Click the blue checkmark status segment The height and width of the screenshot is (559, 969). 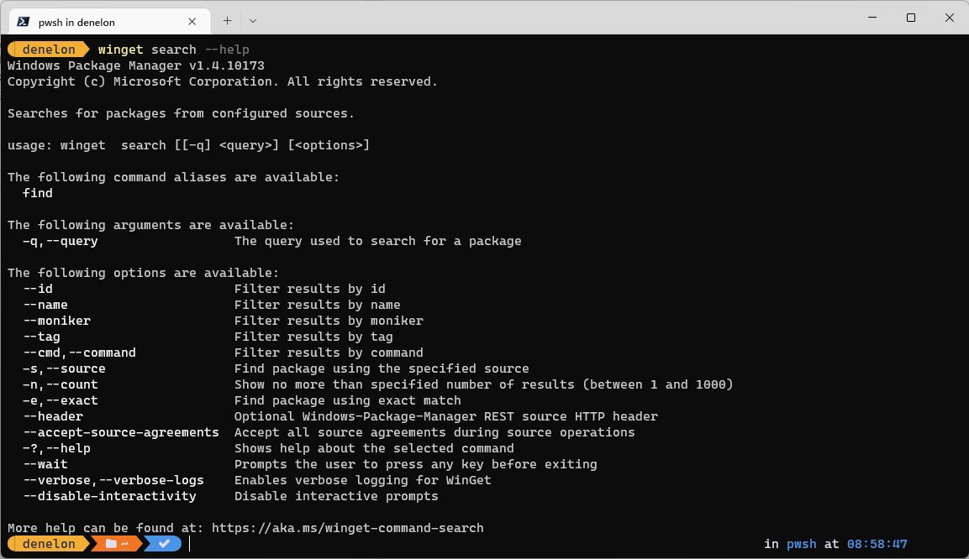click(x=164, y=544)
